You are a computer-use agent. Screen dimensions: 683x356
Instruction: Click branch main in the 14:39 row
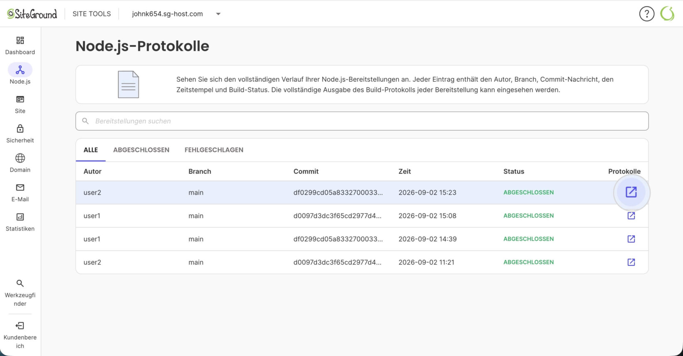(x=196, y=239)
